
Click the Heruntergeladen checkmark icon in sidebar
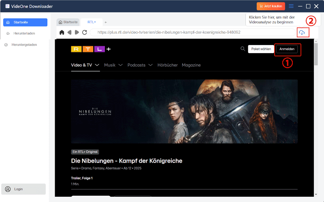click(x=6, y=45)
